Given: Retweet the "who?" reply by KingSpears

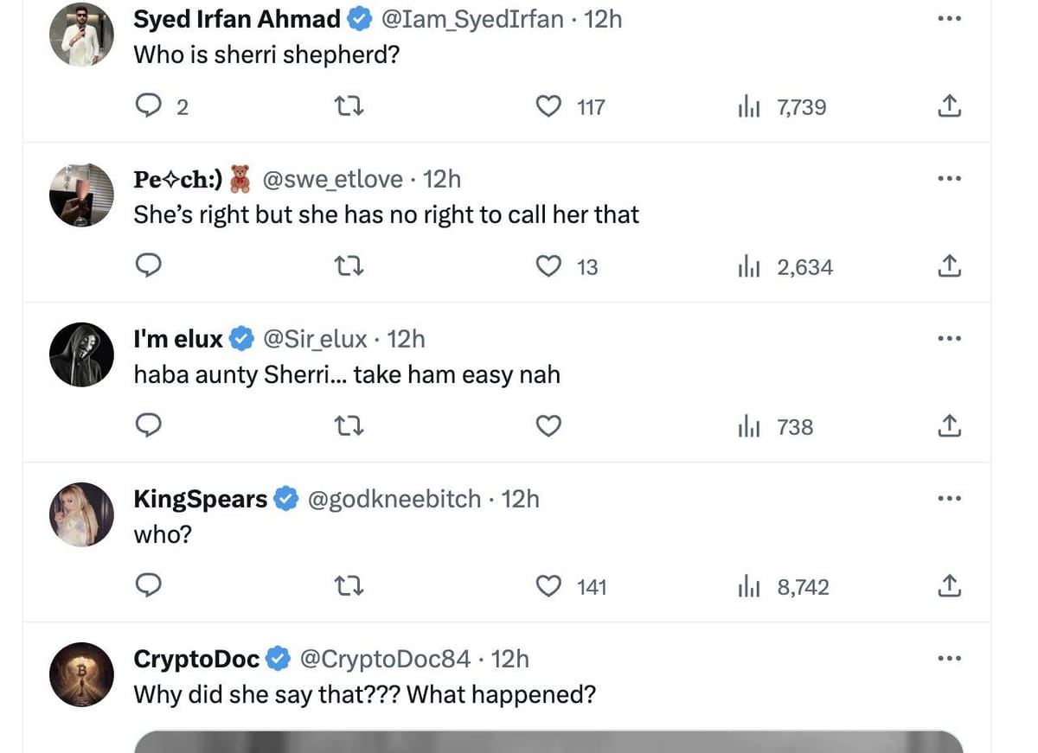Looking at the screenshot, I should tap(349, 585).
